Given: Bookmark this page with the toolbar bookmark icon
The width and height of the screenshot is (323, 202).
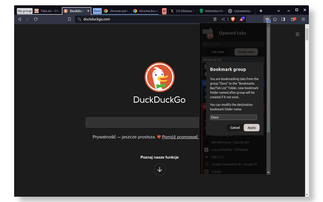Looking at the screenshot, I should pos(69,19).
